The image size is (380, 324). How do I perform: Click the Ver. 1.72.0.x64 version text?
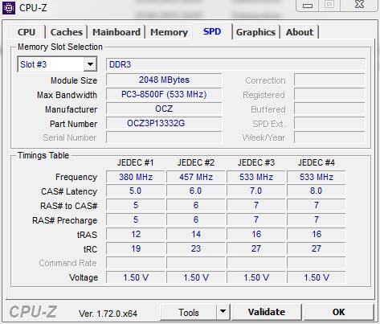pos(108,314)
